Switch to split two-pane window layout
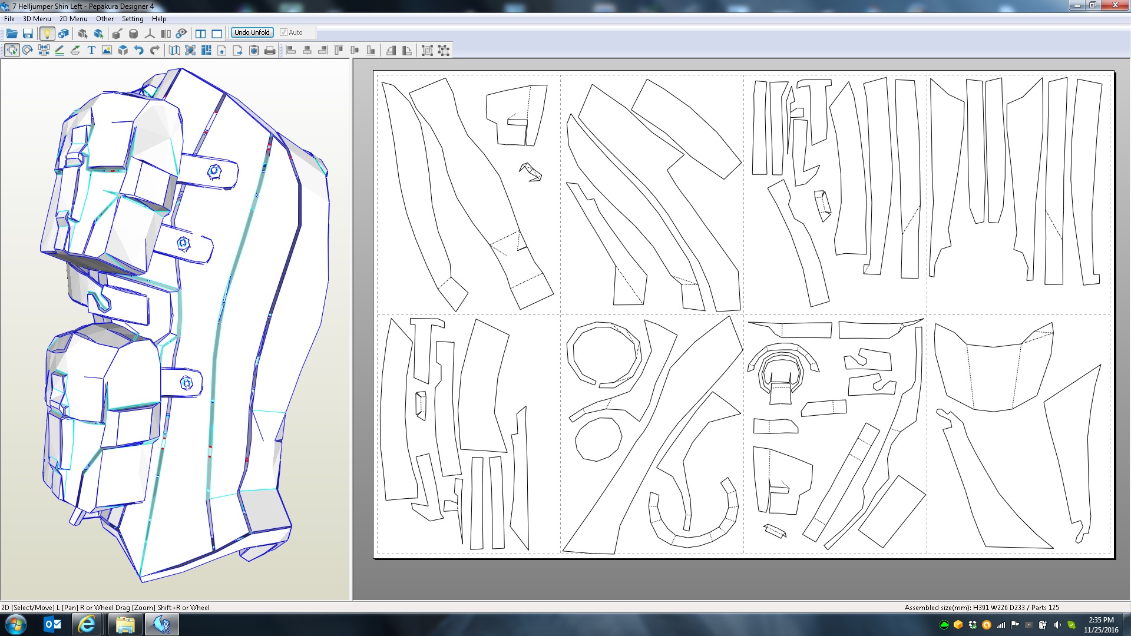 [x=201, y=34]
